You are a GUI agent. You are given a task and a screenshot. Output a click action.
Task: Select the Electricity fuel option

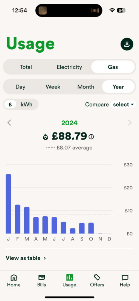(69, 67)
